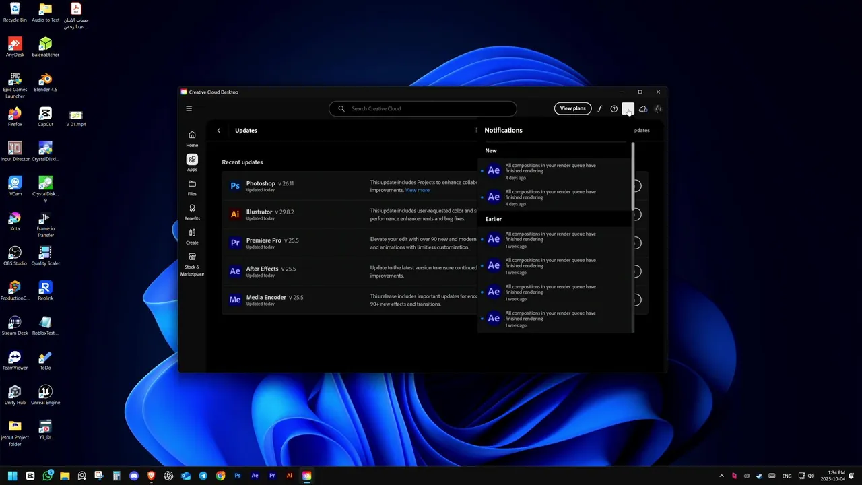Viewport: 862px width, 485px height.
Task: Open Google Chrome from the taskbar
Action: pyautogui.click(x=220, y=476)
